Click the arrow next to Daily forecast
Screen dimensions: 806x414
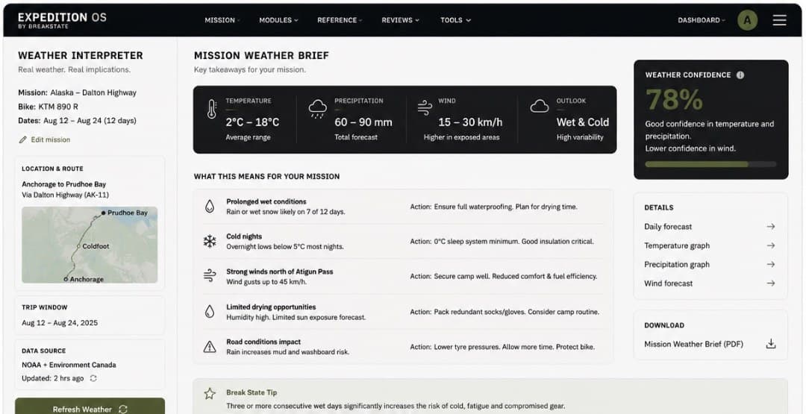pyautogui.click(x=770, y=227)
